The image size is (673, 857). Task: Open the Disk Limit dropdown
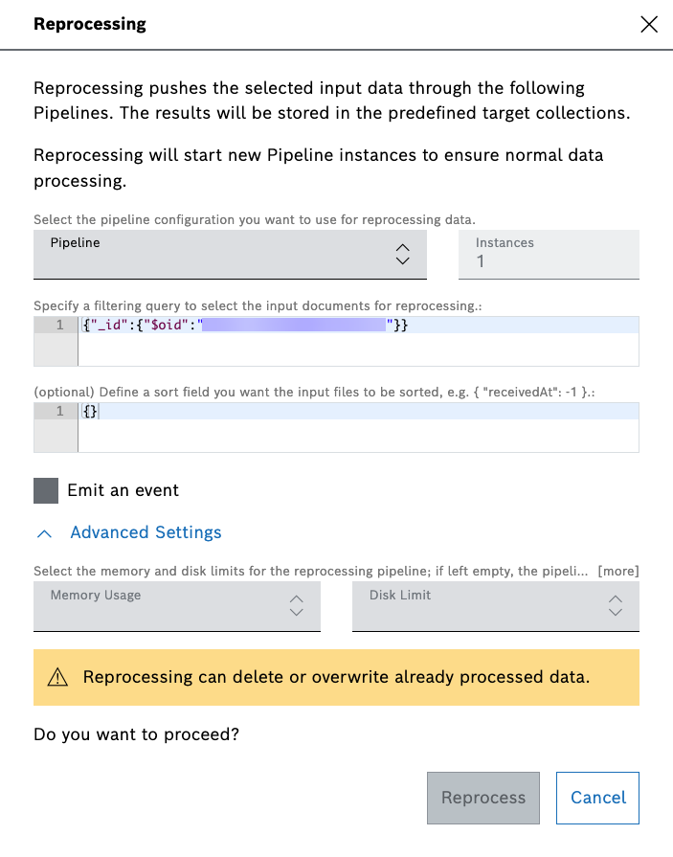[x=479, y=605]
